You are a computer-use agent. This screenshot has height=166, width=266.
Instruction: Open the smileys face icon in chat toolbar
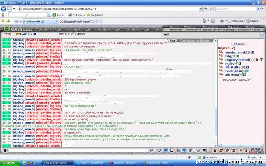click(x=198, y=150)
